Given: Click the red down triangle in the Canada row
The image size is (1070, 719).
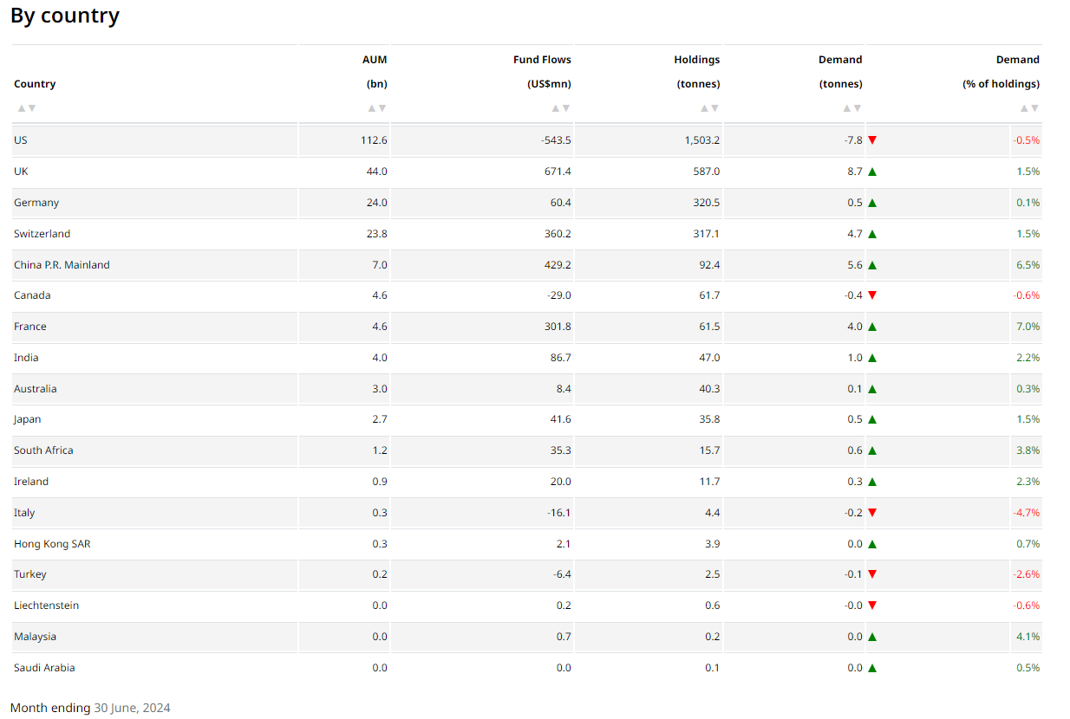Looking at the screenshot, I should point(872,295).
